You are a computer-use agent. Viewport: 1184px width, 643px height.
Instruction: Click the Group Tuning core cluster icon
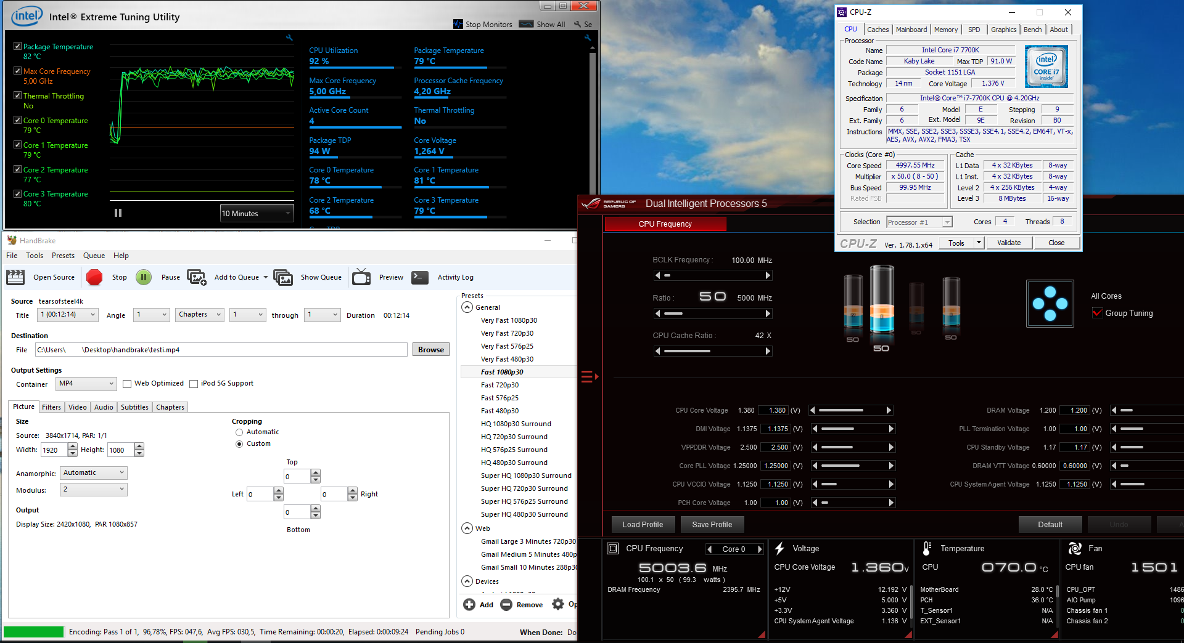pyautogui.click(x=1050, y=303)
